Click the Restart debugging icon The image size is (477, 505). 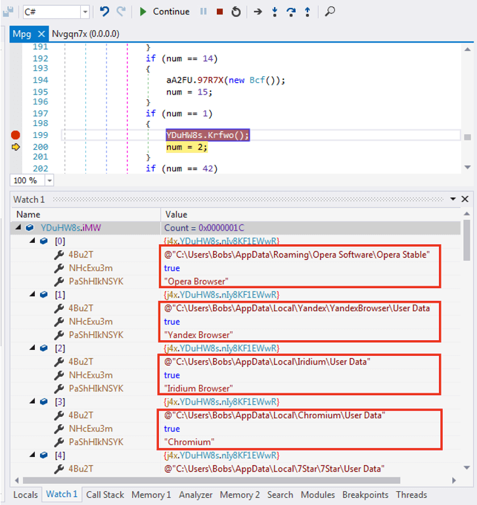[x=236, y=12]
